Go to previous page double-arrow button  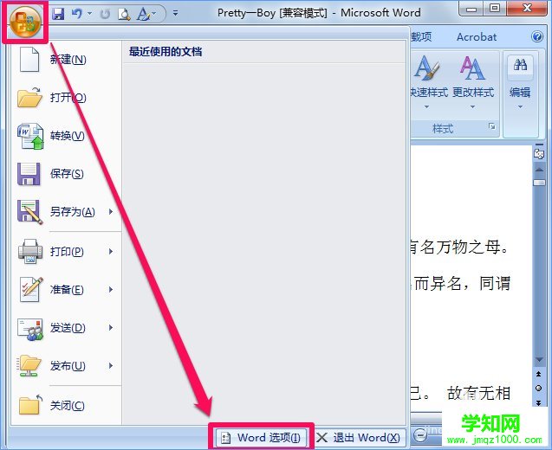[x=539, y=374]
